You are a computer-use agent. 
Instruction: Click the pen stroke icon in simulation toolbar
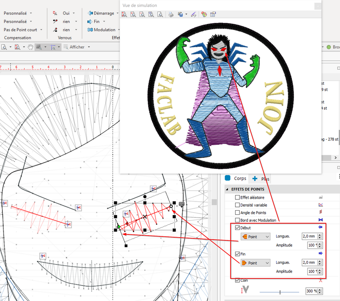[x=193, y=14]
